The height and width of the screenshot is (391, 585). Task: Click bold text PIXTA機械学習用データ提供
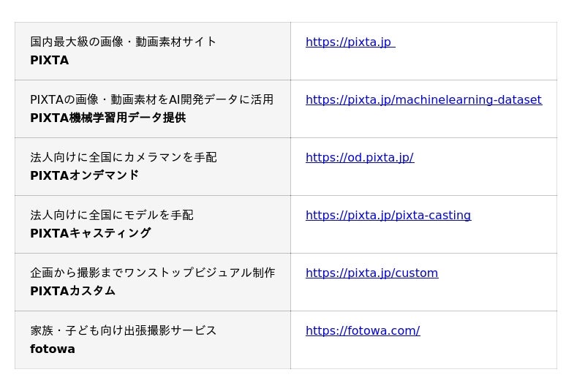(x=107, y=118)
